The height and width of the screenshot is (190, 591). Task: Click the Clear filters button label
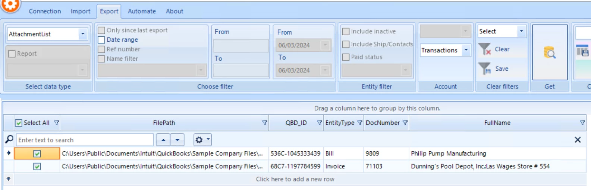[x=502, y=49]
